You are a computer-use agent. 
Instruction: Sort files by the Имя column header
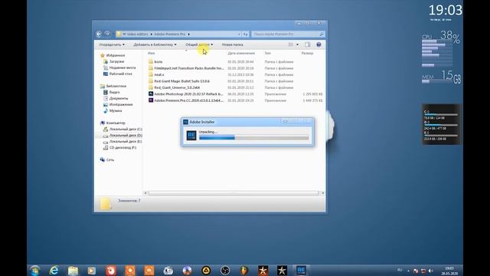click(x=152, y=53)
